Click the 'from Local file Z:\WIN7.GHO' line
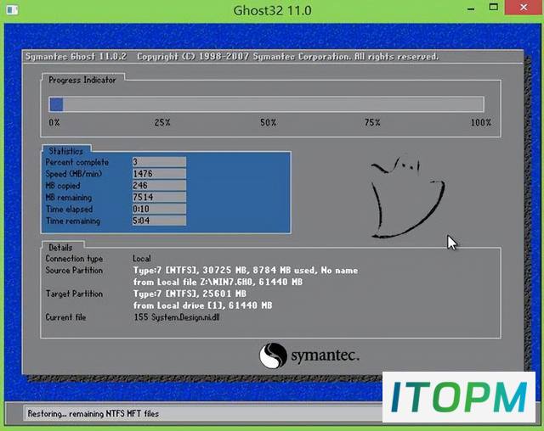 218,283
